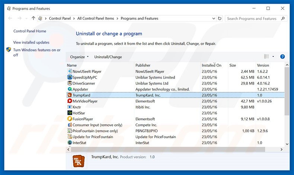Image resolution: width=294 pixels, height=175 pixels.
Task: Click the InterStat program icon
Action: click(70, 143)
